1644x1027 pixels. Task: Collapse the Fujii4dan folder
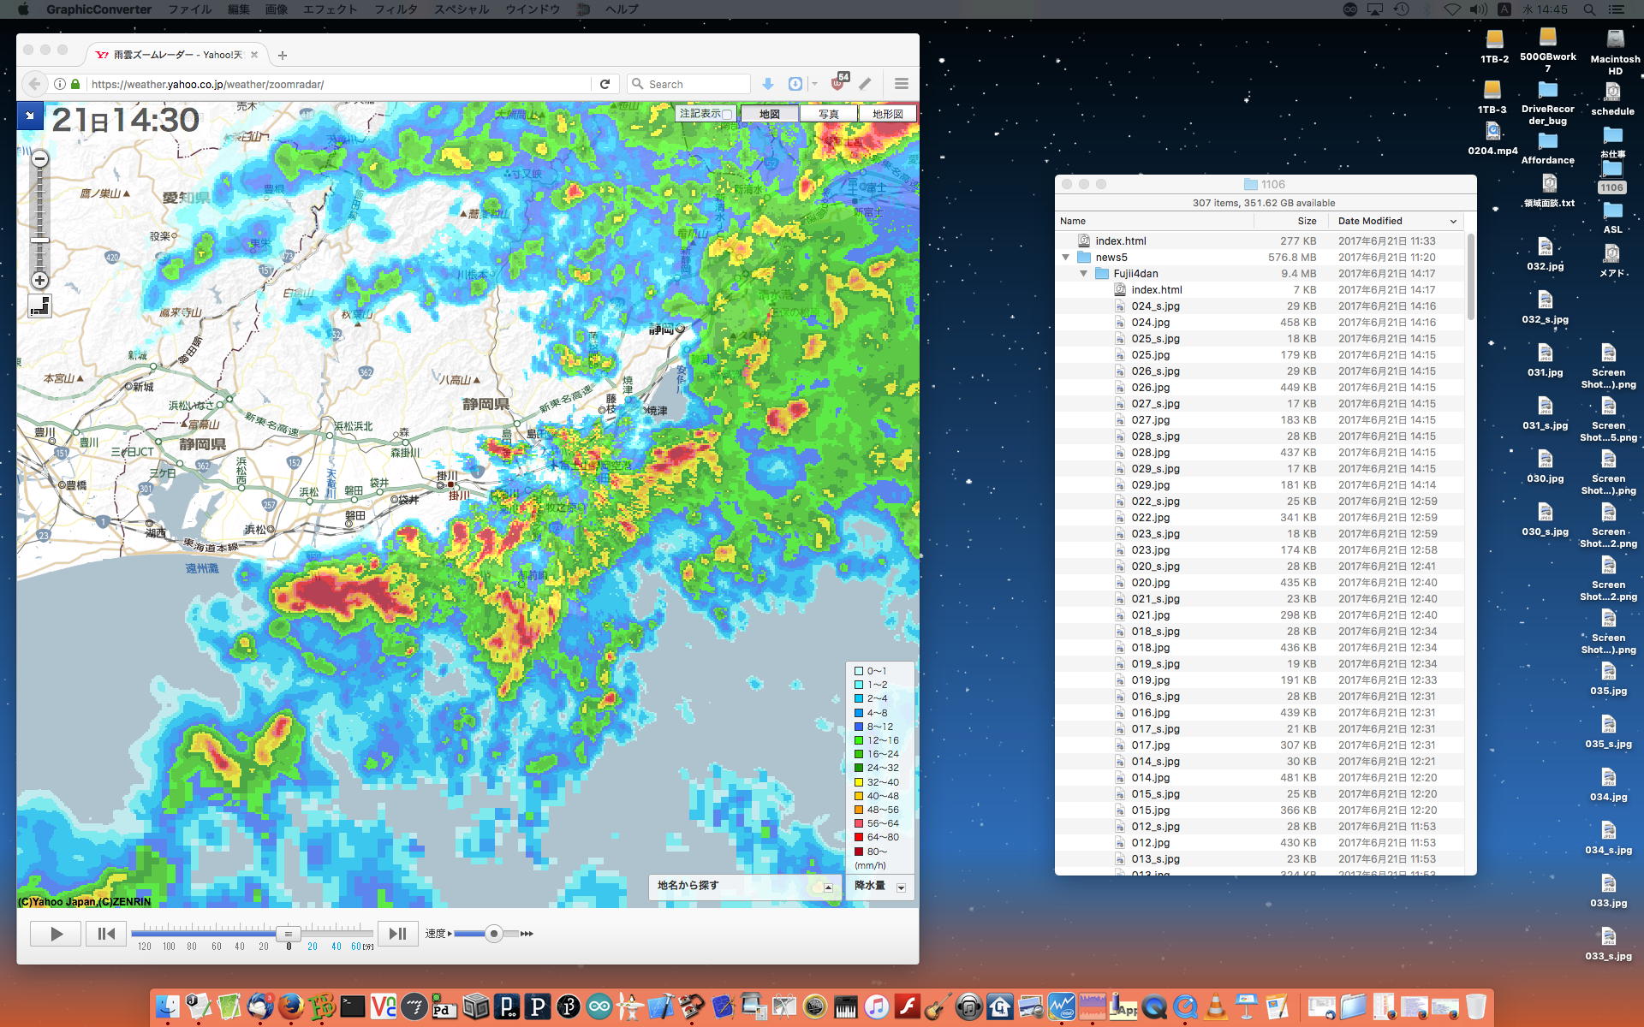click(x=1083, y=274)
